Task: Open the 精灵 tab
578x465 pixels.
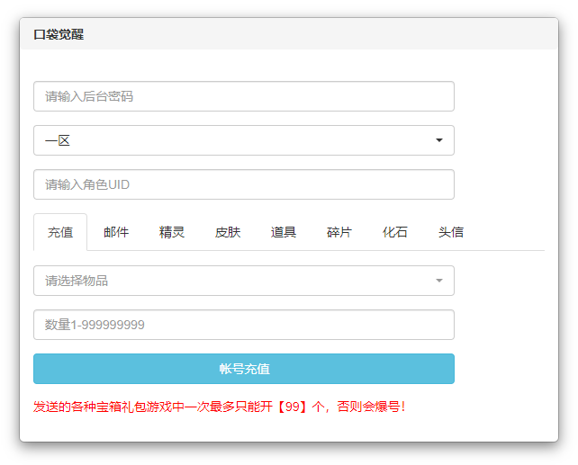Action: 172,232
